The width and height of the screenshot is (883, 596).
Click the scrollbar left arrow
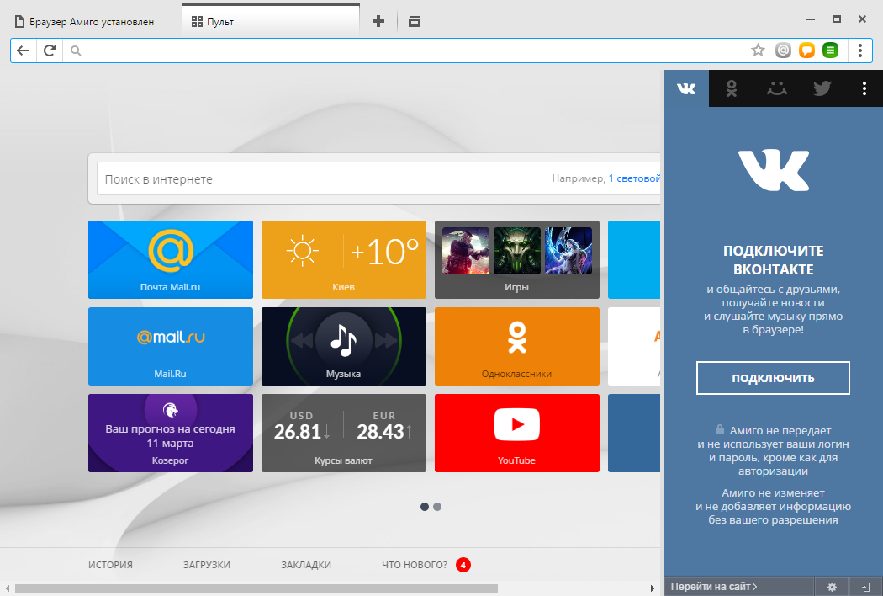point(8,588)
